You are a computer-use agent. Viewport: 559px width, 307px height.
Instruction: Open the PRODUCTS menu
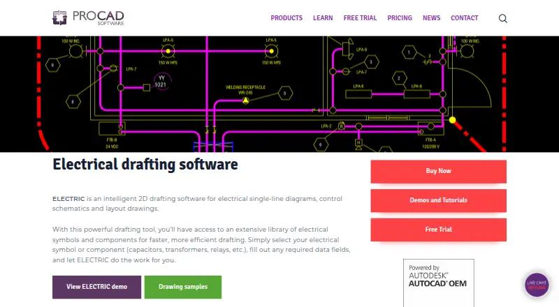tap(286, 18)
